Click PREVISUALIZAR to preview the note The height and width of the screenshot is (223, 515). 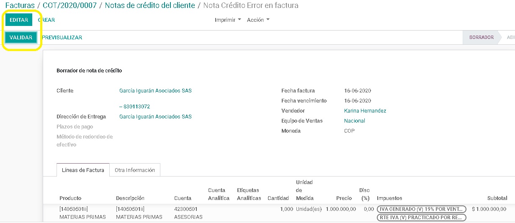pyautogui.click(x=62, y=37)
